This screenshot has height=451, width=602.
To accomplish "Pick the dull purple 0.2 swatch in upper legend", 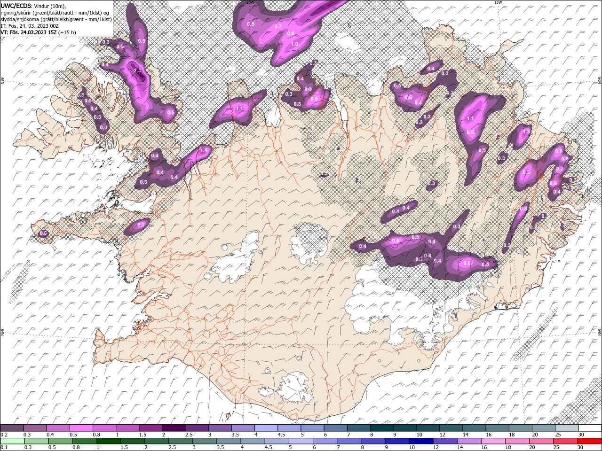I will pyautogui.click(x=12, y=428).
